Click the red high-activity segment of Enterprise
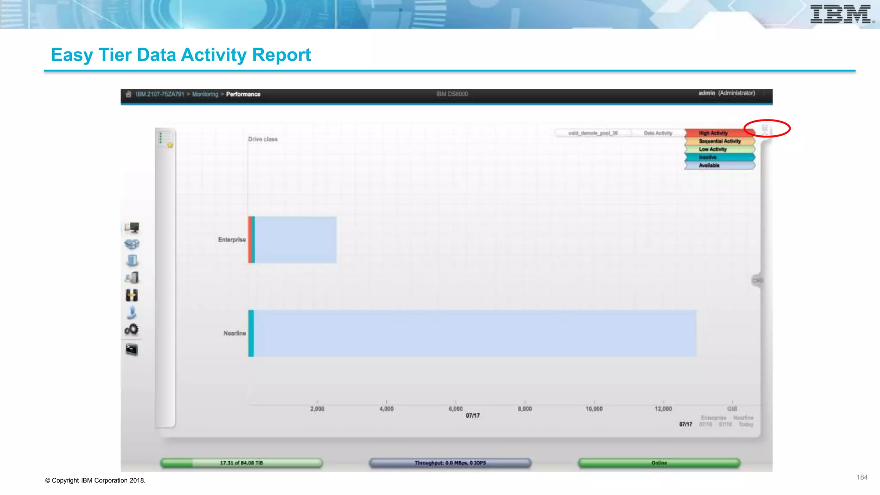The height and width of the screenshot is (495, 880). coord(250,240)
